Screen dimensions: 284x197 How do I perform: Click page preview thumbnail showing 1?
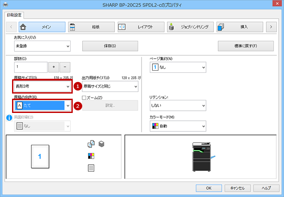pyautogui.click(x=40, y=156)
